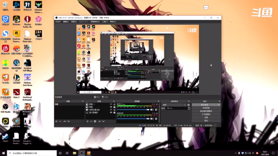
Task: Pop out the Audio Mixer dock panel
Action: click(x=159, y=101)
